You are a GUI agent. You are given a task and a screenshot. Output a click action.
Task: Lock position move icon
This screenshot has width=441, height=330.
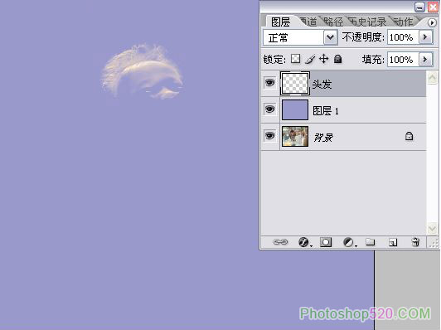tap(324, 59)
